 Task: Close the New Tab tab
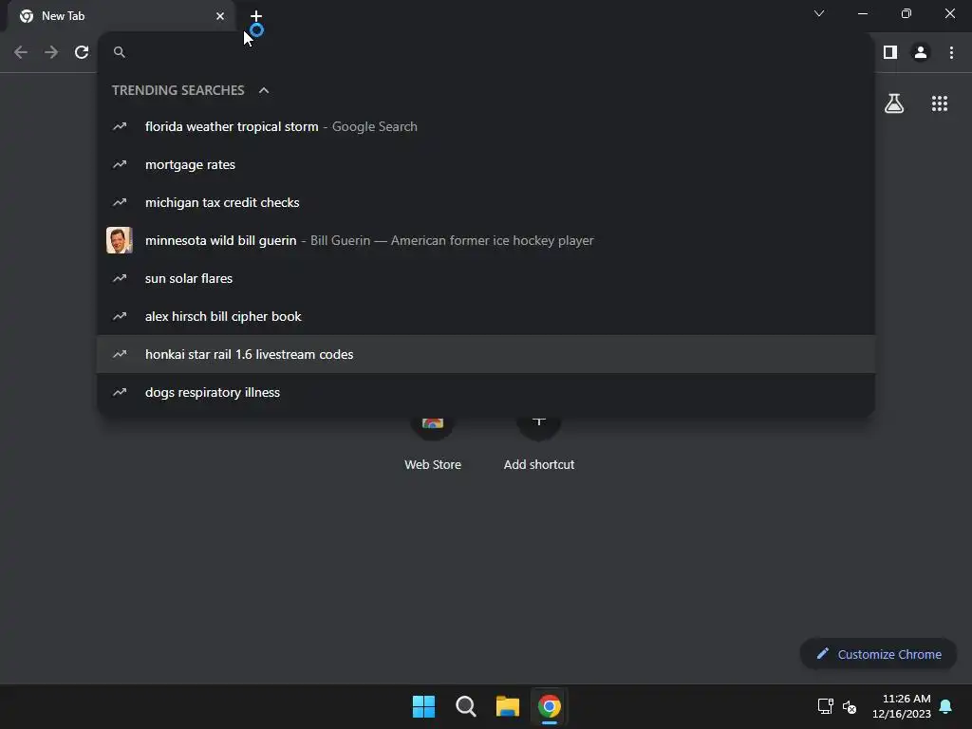(220, 16)
